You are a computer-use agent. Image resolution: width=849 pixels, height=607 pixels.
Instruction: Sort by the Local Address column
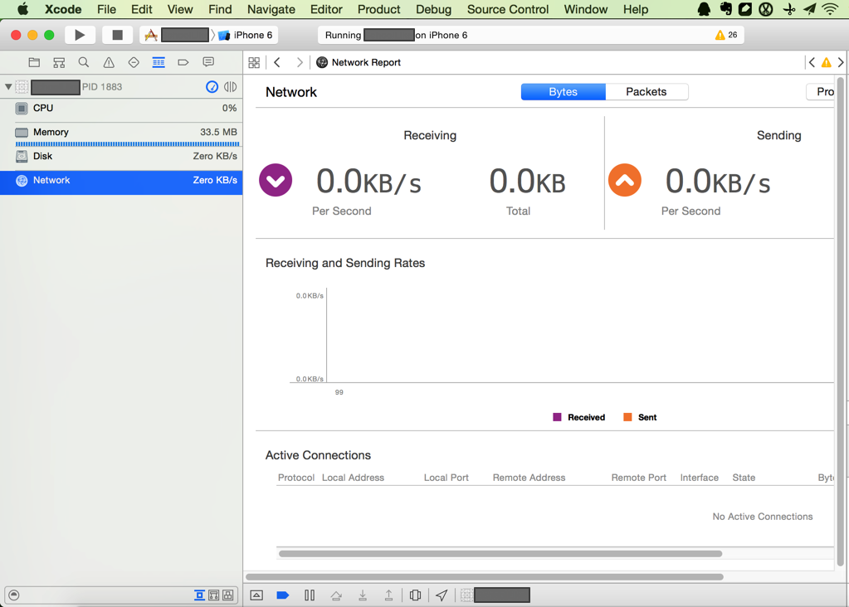[x=353, y=478]
